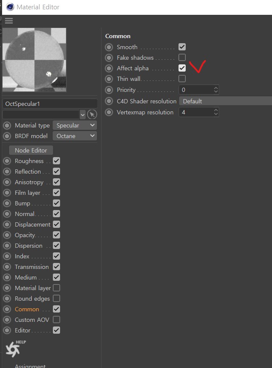The image size is (272, 368).
Task: Click the animation dot next to Displacement
Action: (x=7, y=224)
